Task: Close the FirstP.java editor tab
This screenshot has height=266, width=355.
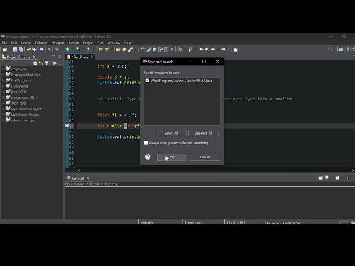Action: click(x=92, y=57)
